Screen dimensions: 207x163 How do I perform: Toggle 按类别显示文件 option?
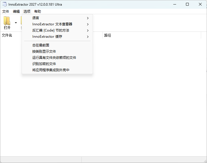[57, 52]
